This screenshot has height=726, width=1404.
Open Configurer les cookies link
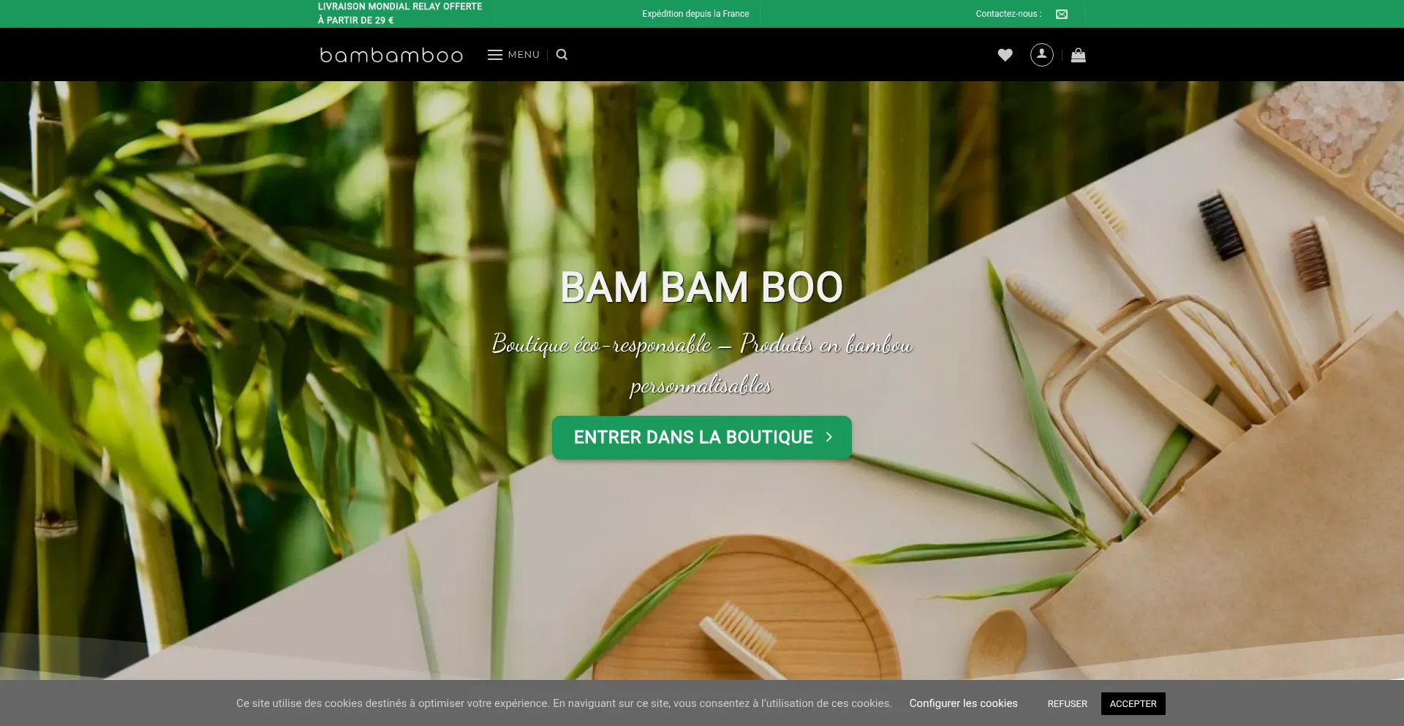963,703
